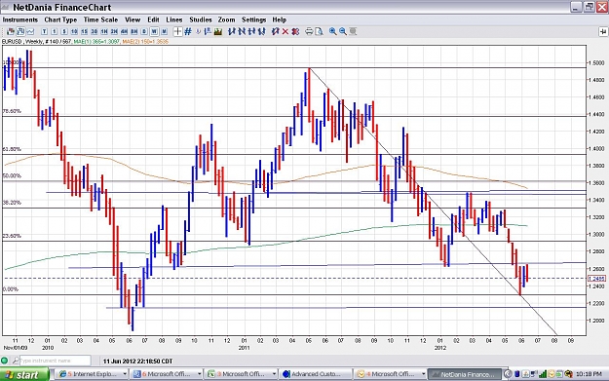
Task: Switch time scale to Weekly (W)
Action: [154, 31]
